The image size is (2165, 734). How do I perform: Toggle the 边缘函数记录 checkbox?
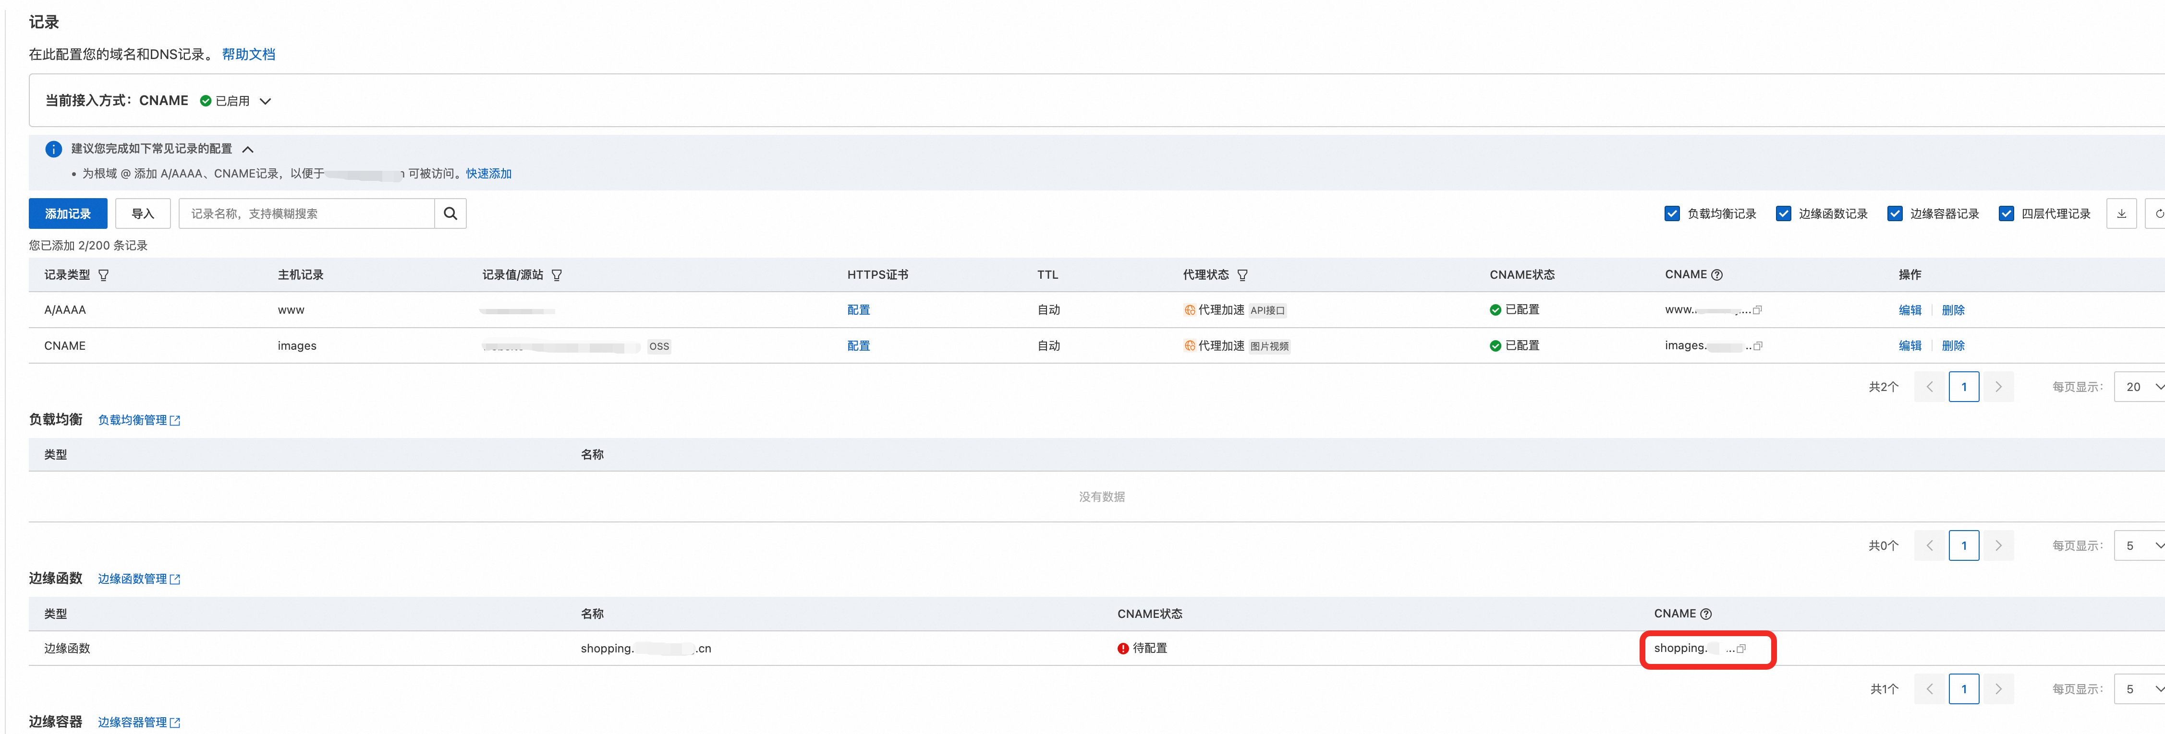[1783, 213]
